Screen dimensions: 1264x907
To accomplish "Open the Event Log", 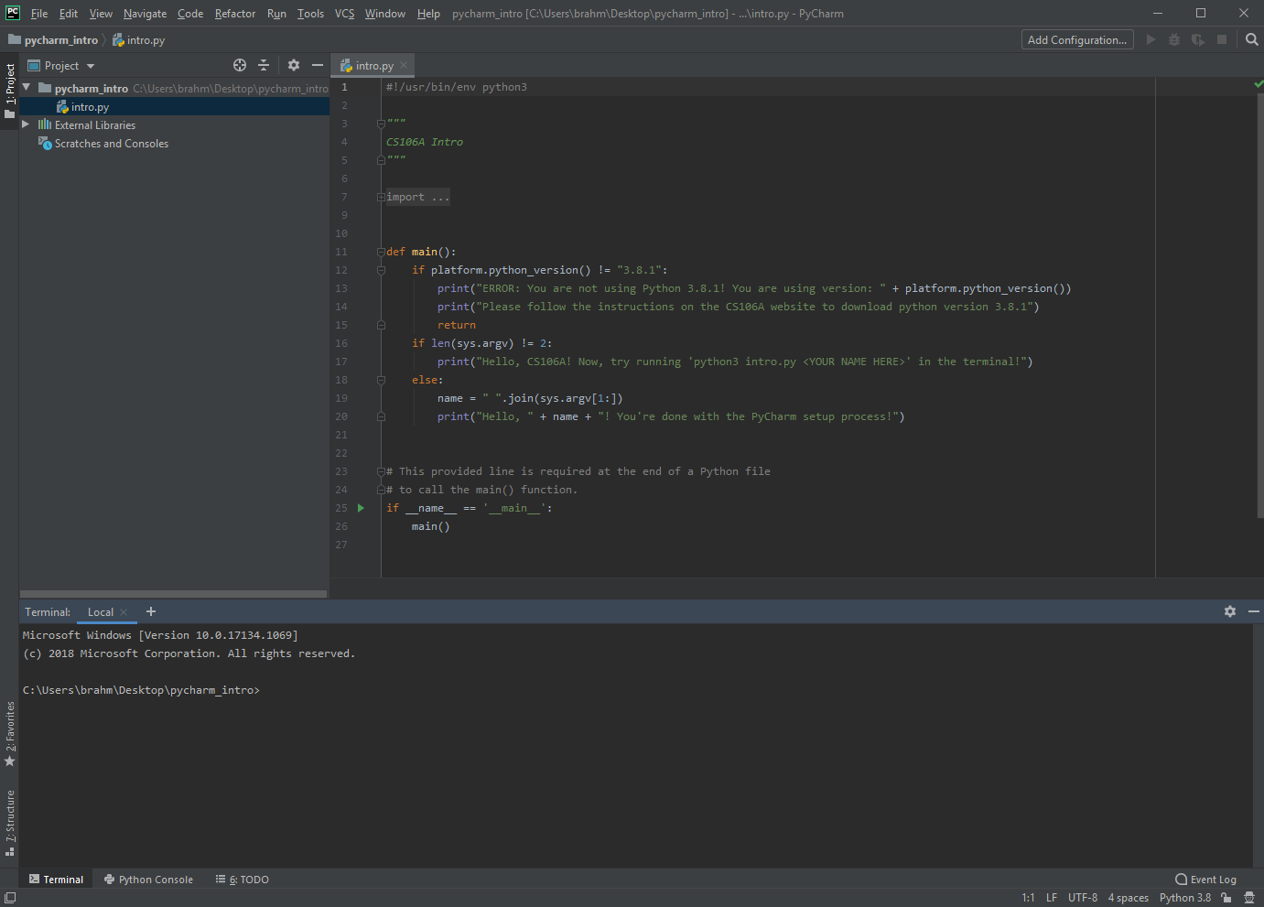I will point(1205,879).
